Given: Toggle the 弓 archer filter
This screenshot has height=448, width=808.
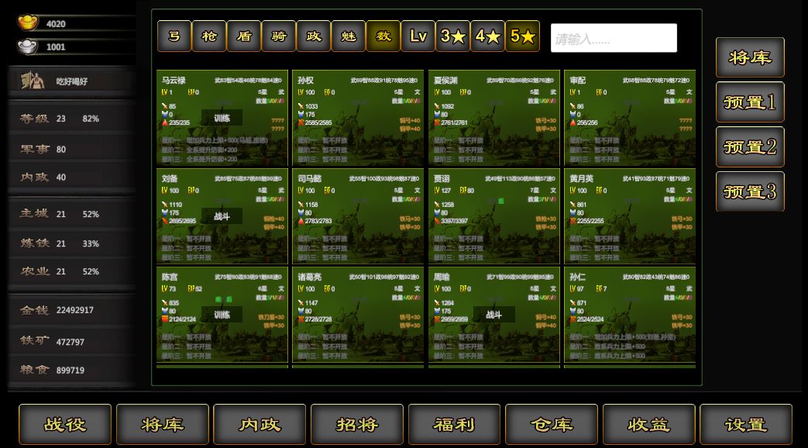Looking at the screenshot, I should coord(174,36).
